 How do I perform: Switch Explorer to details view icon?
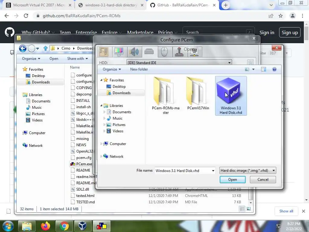(242, 209)
